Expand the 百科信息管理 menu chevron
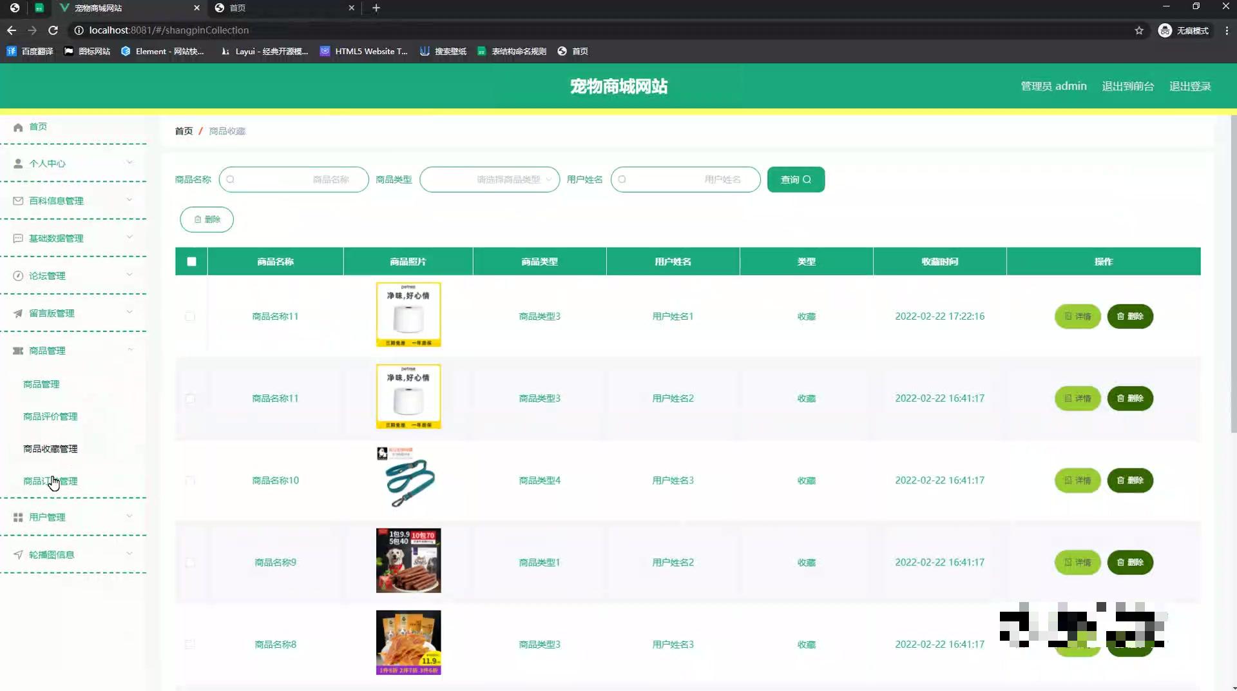The width and height of the screenshot is (1237, 691). [129, 200]
